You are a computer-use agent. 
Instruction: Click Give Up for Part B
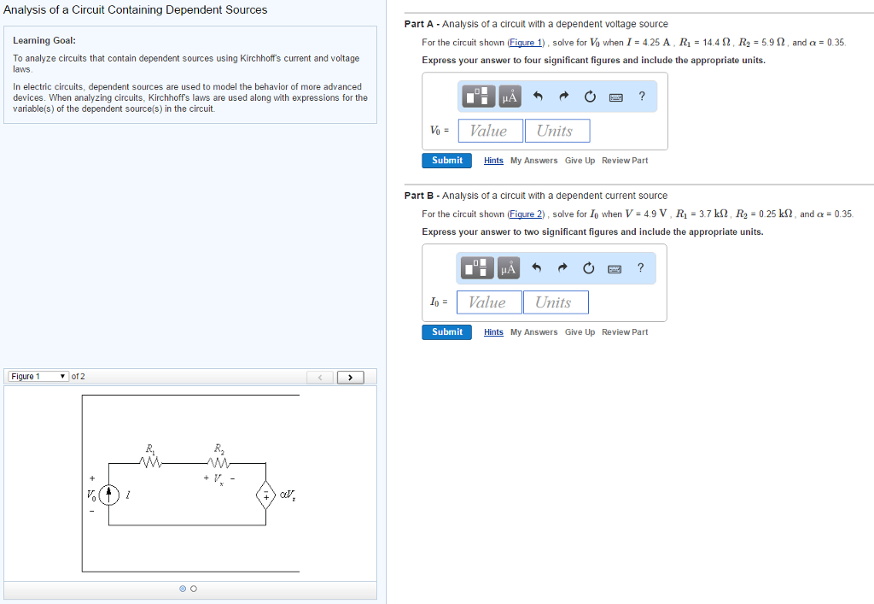point(580,331)
